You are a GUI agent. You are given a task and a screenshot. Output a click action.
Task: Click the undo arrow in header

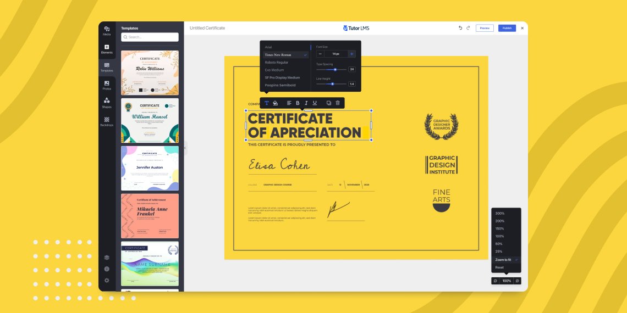click(460, 28)
